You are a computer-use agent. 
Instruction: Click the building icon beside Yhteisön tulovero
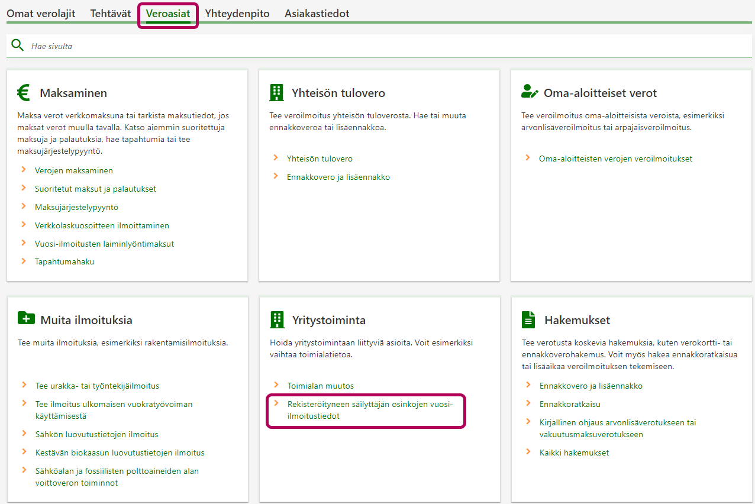click(276, 92)
